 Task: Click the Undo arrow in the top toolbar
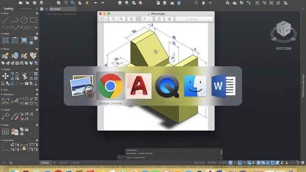pyautogui.click(x=96, y=3)
